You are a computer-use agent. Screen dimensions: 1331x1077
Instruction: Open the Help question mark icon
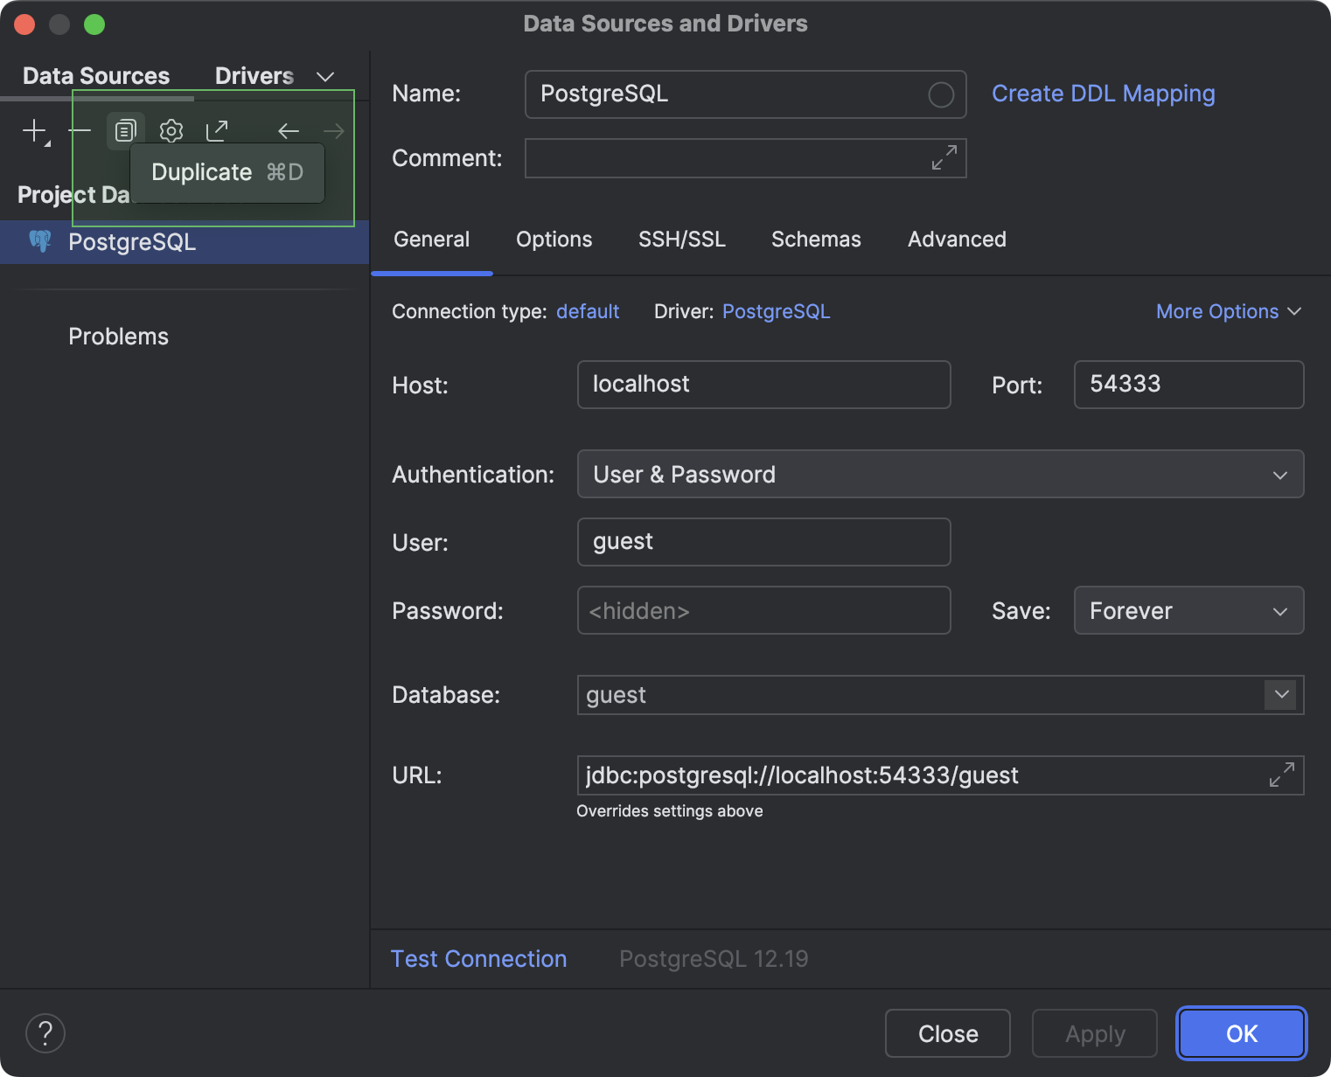45,1033
